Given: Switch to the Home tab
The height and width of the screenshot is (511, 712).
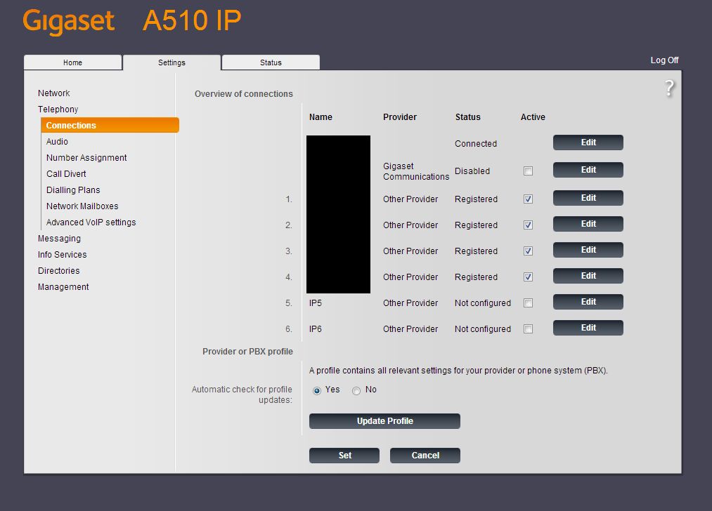Looking at the screenshot, I should [x=72, y=62].
